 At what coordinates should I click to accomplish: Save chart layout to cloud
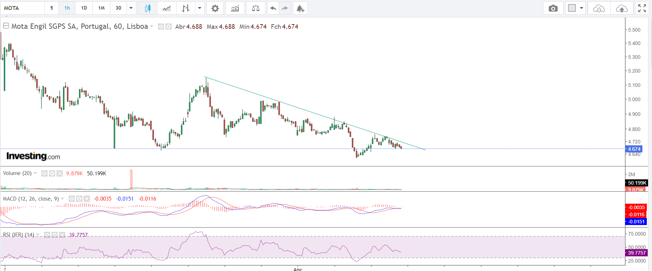(622, 8)
